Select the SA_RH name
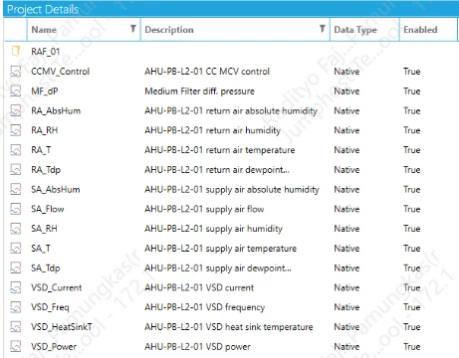Image resolution: width=459 pixels, height=358 pixels. coord(44,229)
